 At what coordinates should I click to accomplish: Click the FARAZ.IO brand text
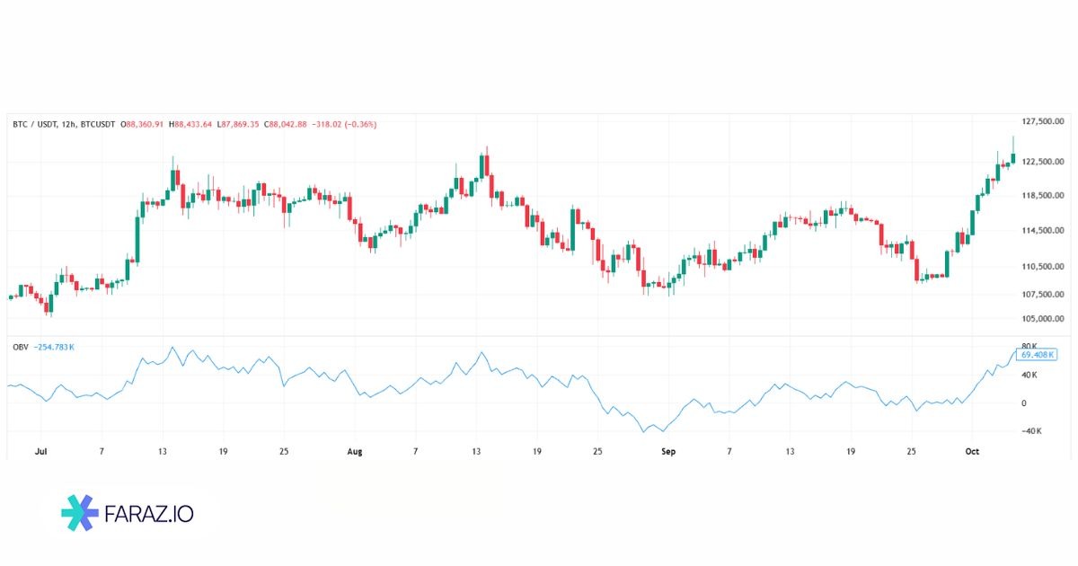coord(150,513)
